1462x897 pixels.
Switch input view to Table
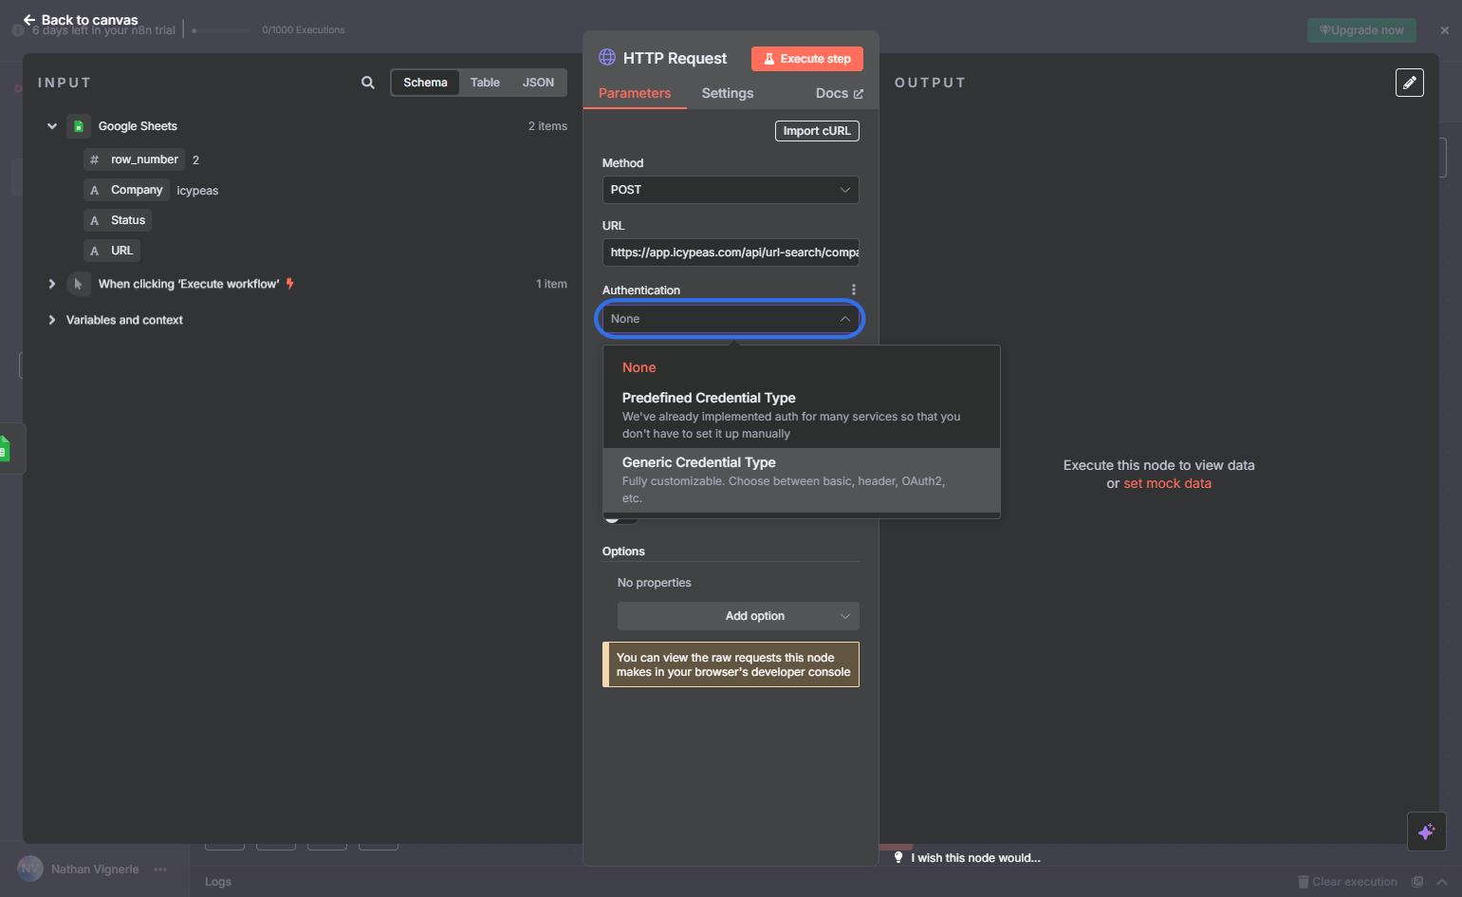[485, 83]
